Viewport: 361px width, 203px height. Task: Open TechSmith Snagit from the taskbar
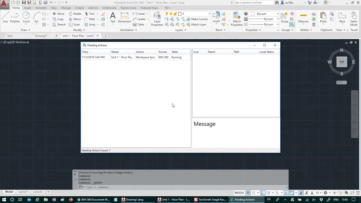click(210, 200)
